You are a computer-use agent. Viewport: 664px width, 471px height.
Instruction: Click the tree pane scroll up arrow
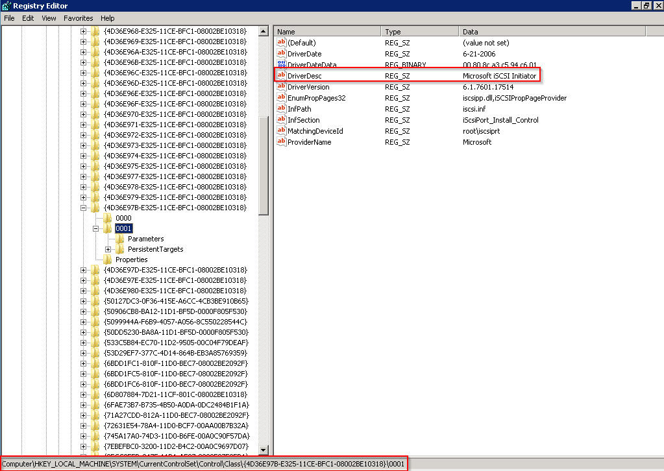click(264, 31)
